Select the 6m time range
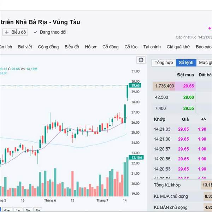212x212 pixels. click(7, 210)
